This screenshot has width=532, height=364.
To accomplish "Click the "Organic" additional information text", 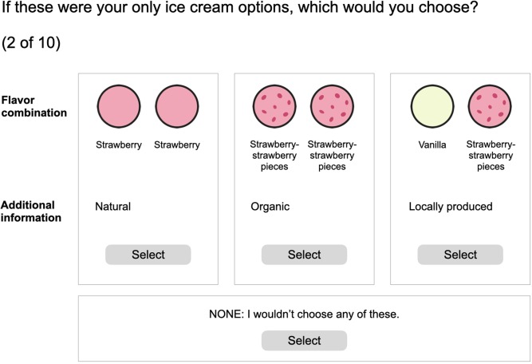I will (x=270, y=207).
